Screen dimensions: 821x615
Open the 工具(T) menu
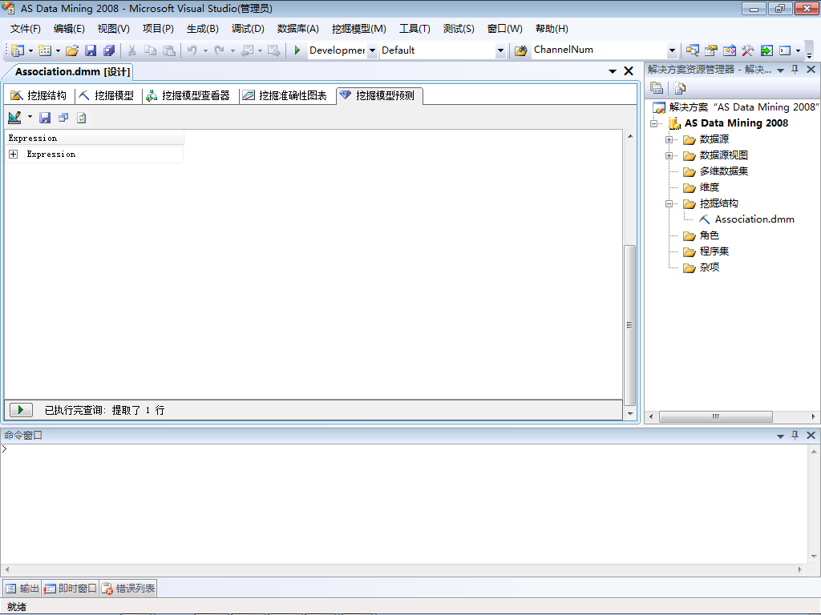tap(415, 29)
